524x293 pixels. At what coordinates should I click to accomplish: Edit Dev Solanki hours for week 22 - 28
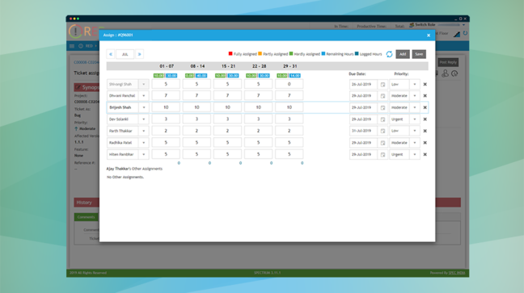258,119
